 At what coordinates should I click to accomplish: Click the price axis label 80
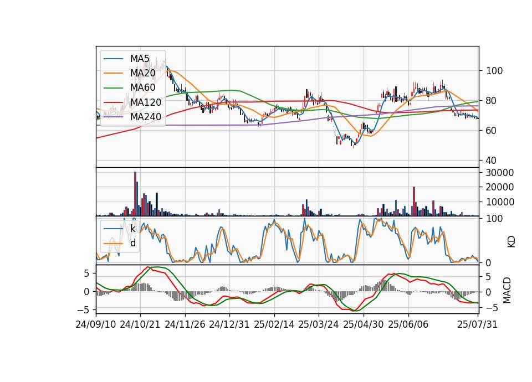(x=492, y=101)
